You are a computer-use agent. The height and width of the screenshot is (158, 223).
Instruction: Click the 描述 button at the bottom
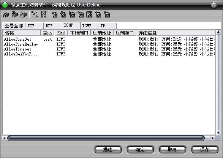[108, 150]
